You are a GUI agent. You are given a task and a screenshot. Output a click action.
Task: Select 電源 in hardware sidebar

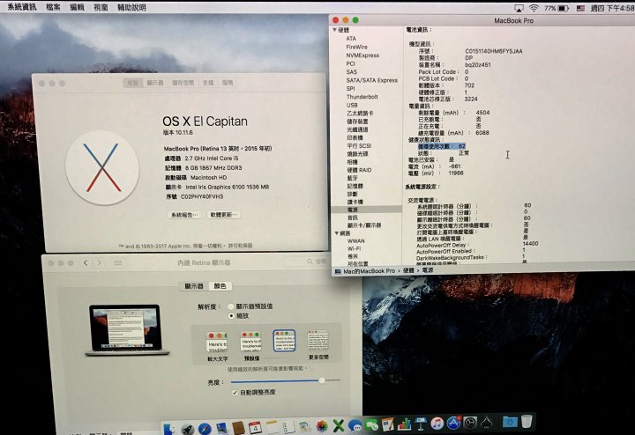367,210
